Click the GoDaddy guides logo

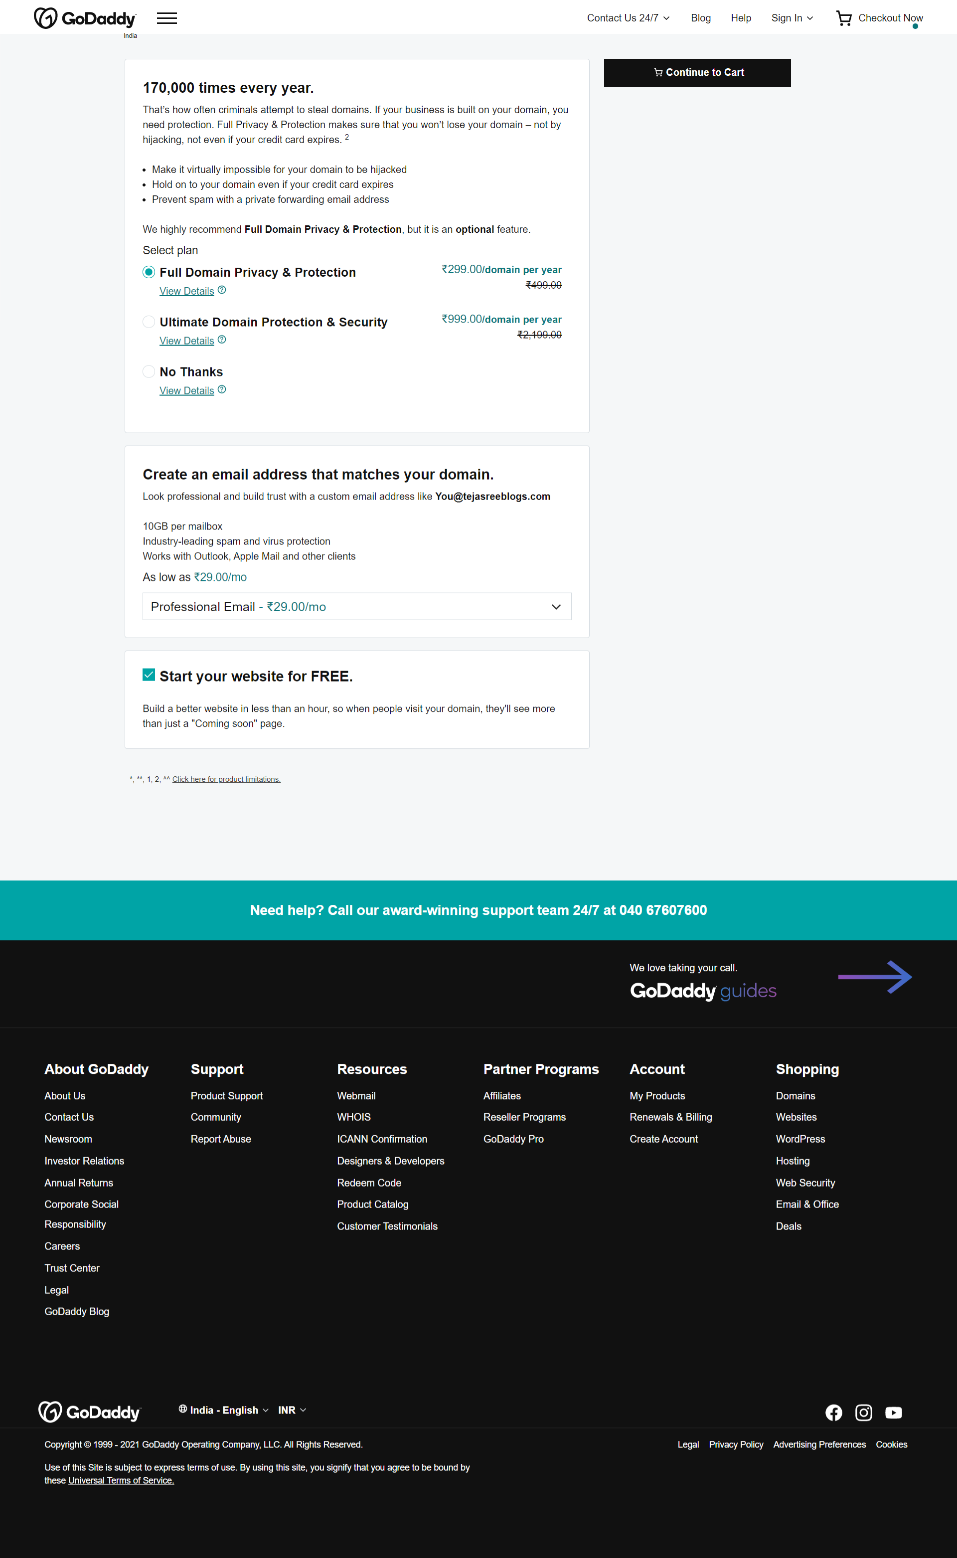click(x=703, y=991)
